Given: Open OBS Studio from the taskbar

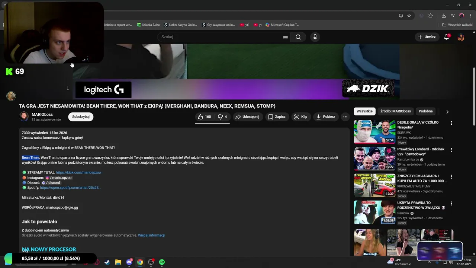Looking at the screenshot, I should 151,262.
